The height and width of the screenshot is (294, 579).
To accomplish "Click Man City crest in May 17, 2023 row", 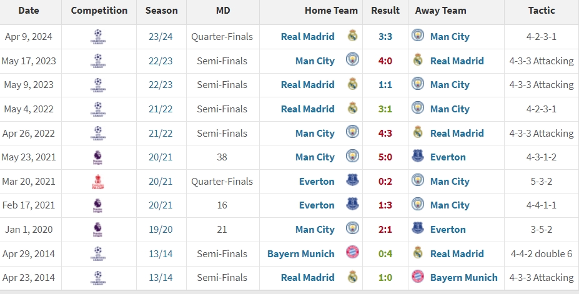I will 352,61.
